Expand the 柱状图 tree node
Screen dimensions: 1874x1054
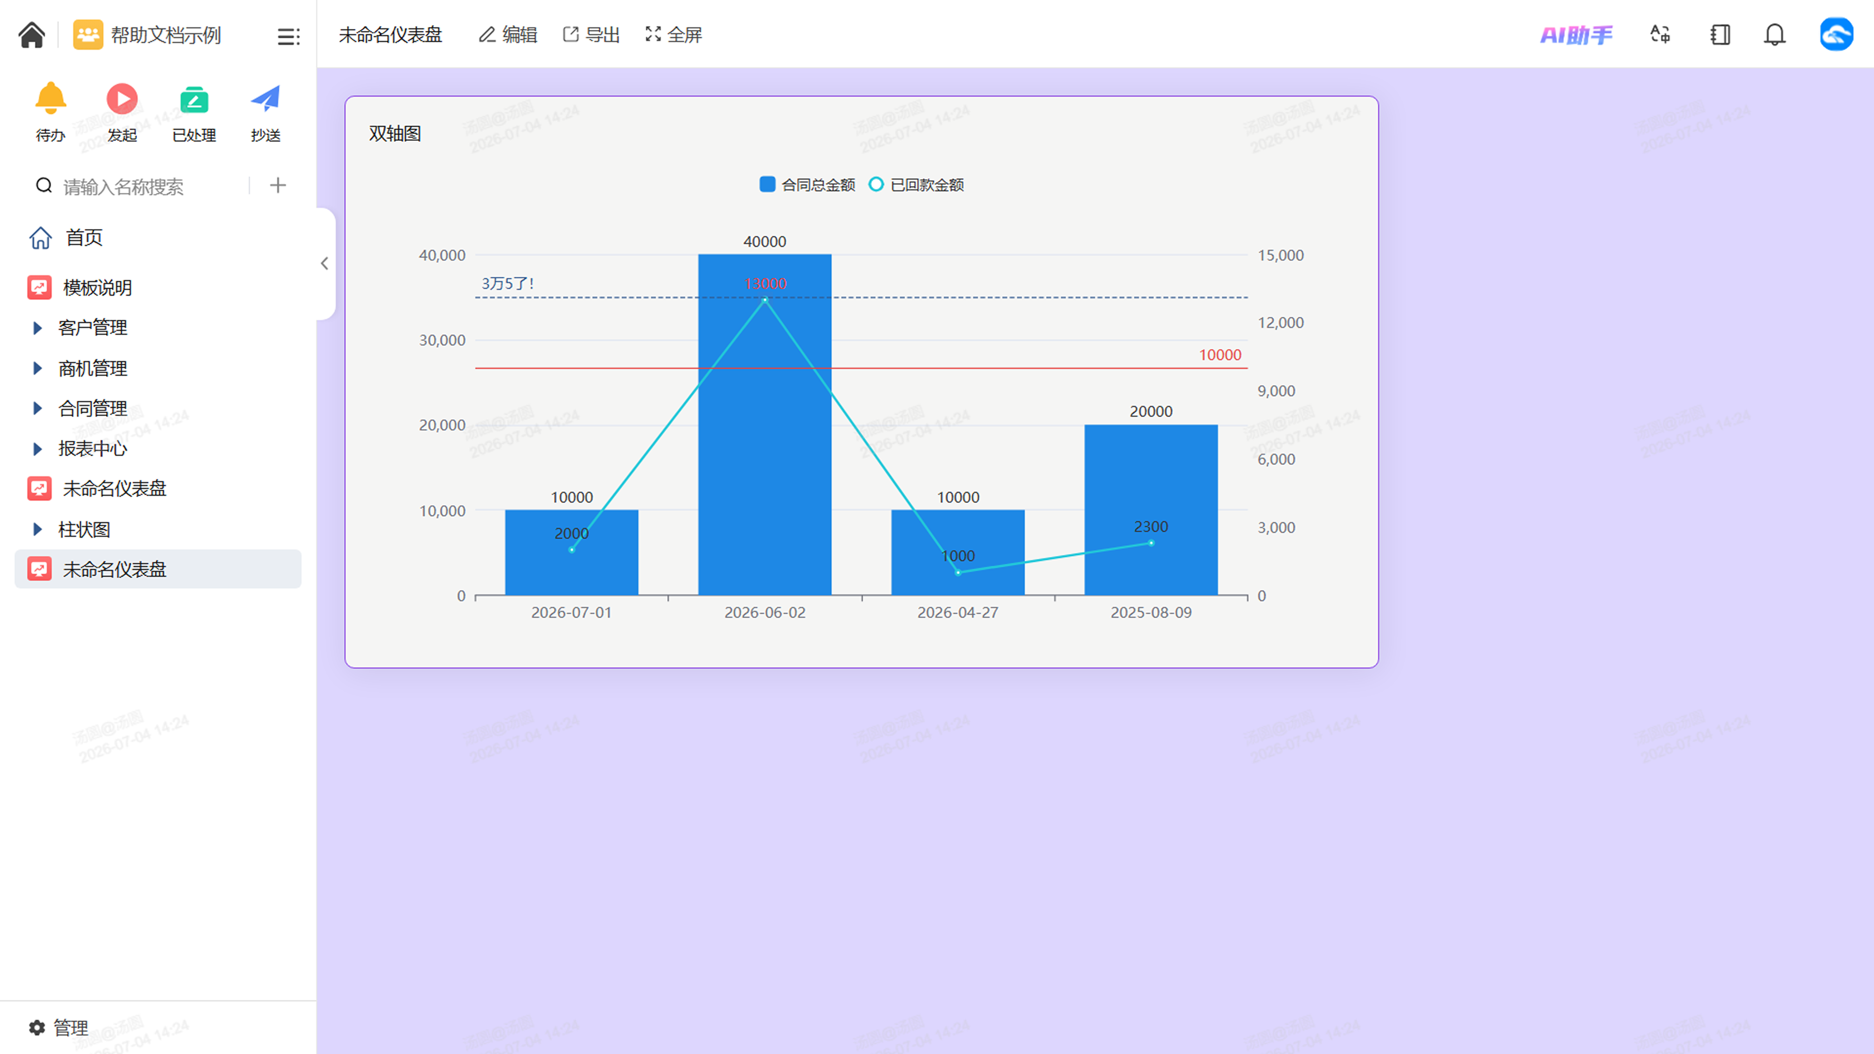coord(37,529)
